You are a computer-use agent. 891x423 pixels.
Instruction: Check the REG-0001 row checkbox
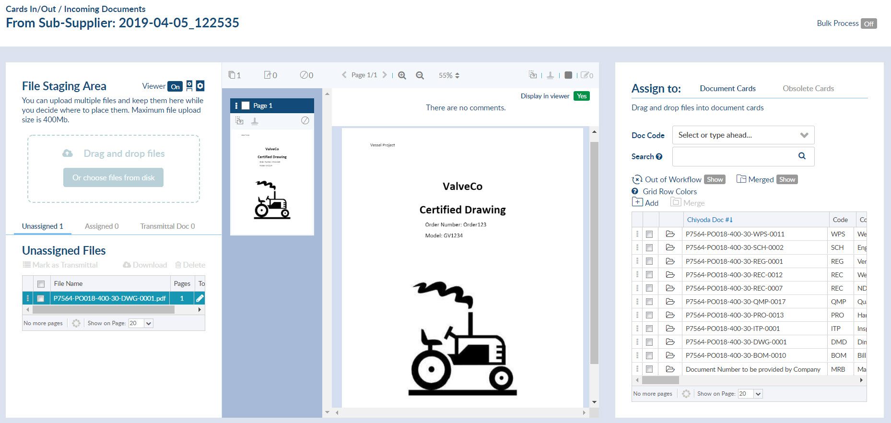click(649, 261)
